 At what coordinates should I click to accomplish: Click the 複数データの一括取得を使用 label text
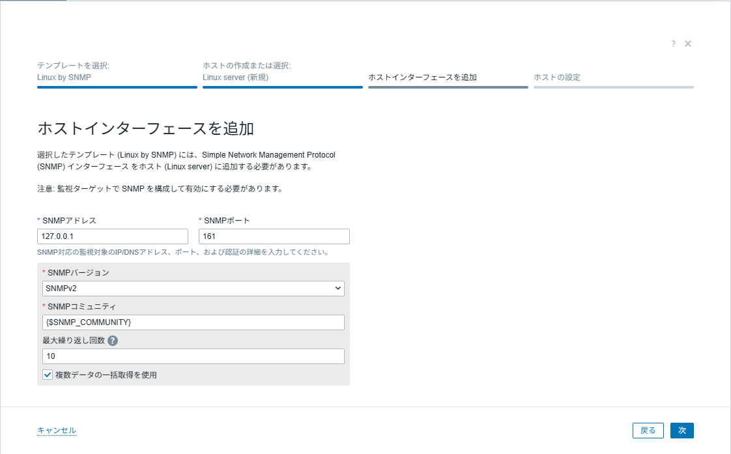click(106, 375)
